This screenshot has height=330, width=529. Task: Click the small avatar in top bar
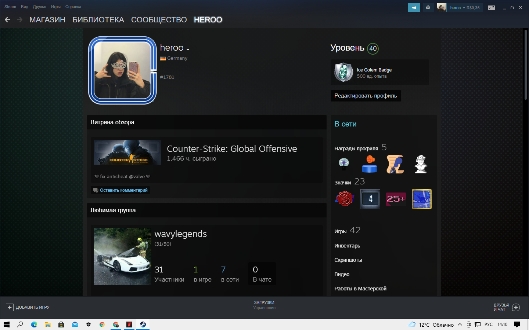tap(442, 8)
